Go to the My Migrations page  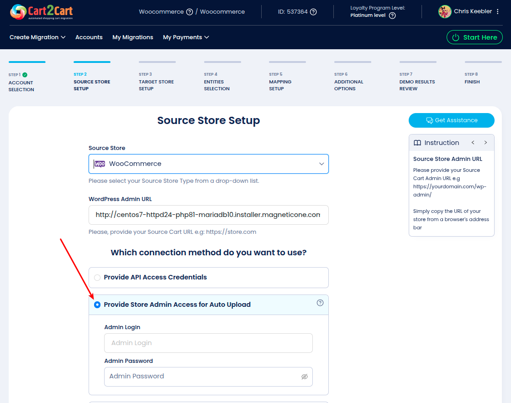click(132, 37)
